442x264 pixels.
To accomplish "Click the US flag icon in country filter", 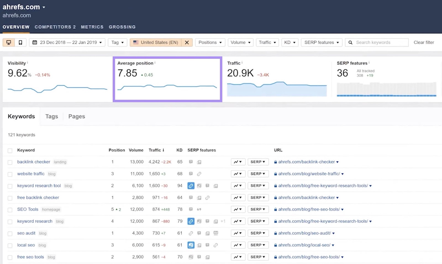I will pyautogui.click(x=136, y=42).
